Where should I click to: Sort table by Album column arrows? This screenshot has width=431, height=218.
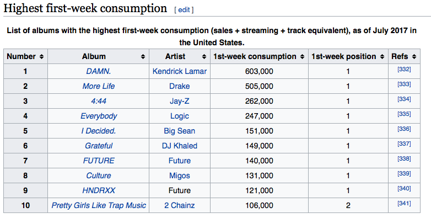(x=143, y=57)
